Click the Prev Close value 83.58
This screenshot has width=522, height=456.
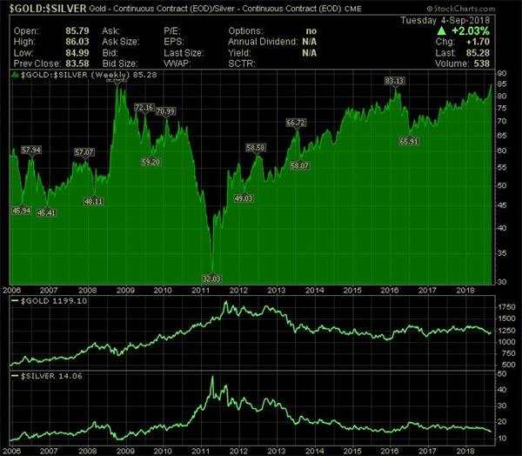pos(77,64)
